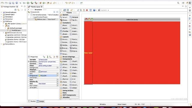Screen dimensions: 192x108
Task: Select TestGUI.java in Package Explorer
Action: click(x=16, y=30)
